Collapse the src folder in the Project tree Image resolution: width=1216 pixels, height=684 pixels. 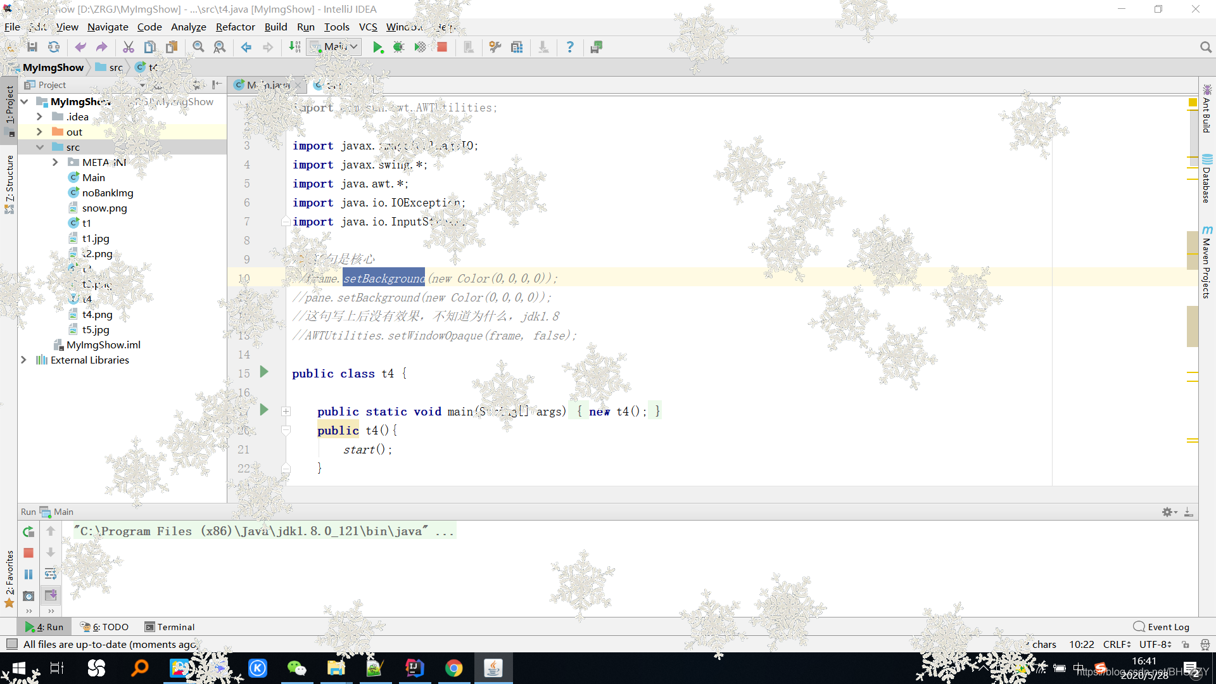tap(40, 146)
